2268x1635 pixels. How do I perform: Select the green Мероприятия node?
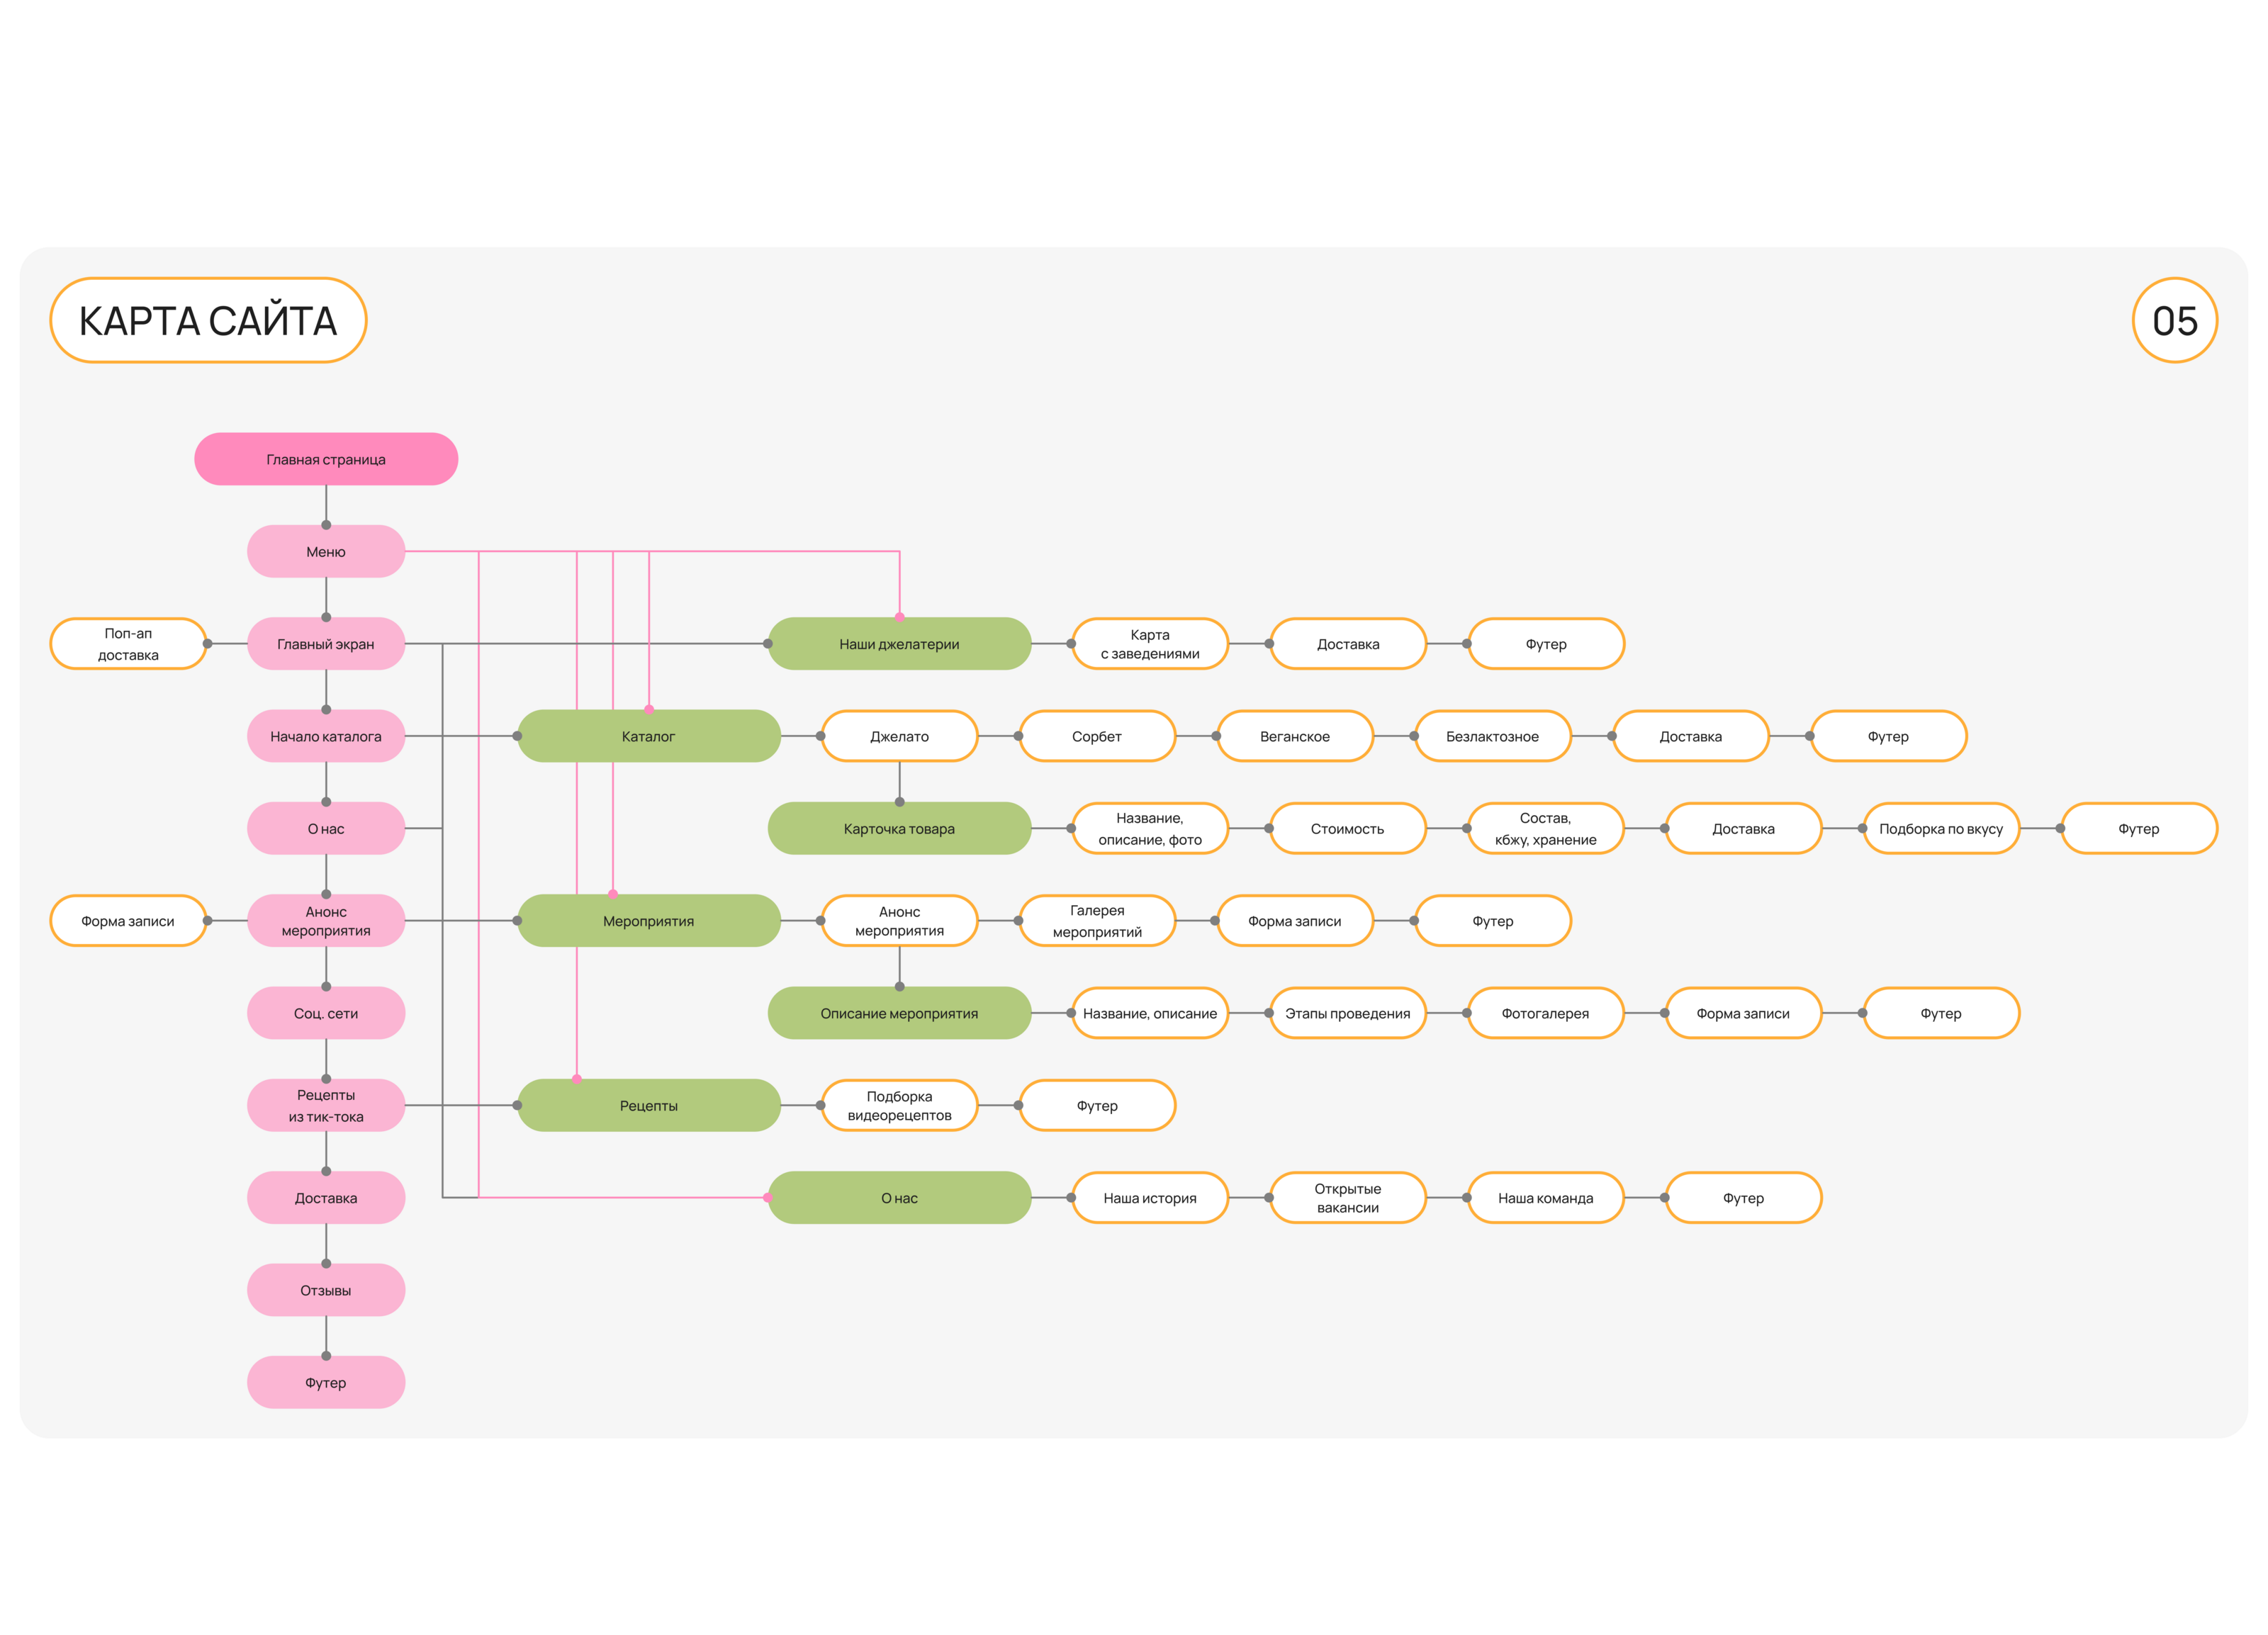[648, 921]
